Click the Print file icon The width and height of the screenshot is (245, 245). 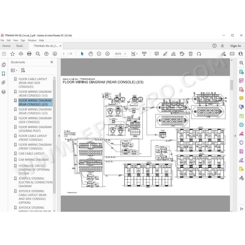click(x=29, y=54)
